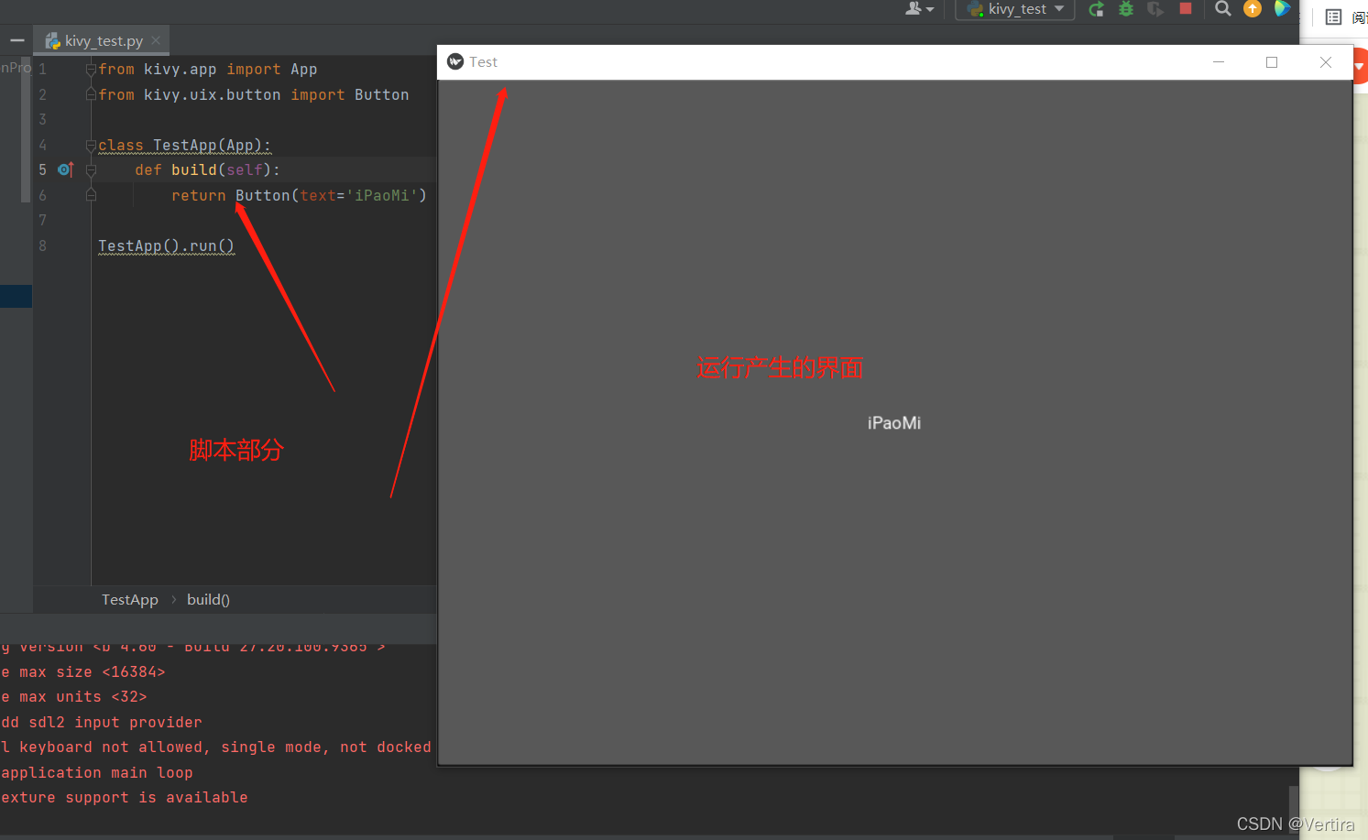
Task: Click the TestApp breadcrumb
Action: click(129, 599)
